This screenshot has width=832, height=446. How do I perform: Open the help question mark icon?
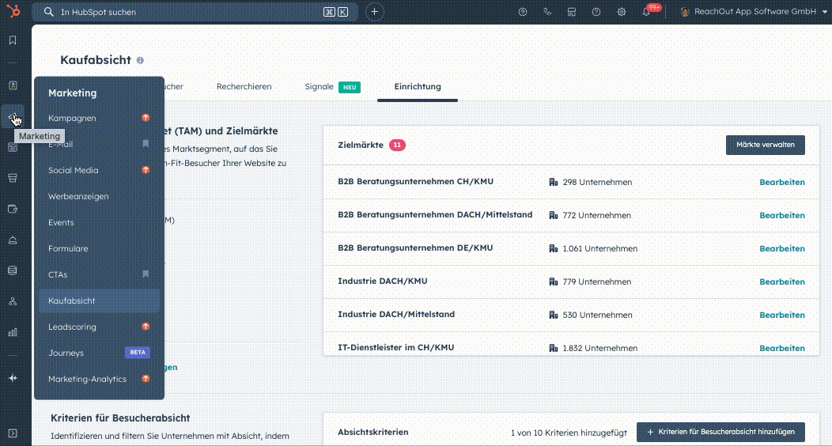596,12
